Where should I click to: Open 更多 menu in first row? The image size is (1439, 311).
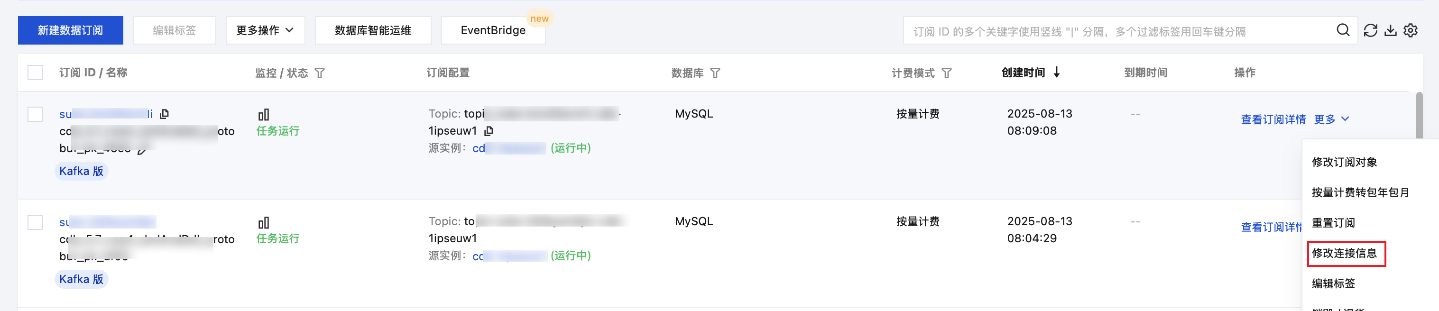pos(1331,119)
